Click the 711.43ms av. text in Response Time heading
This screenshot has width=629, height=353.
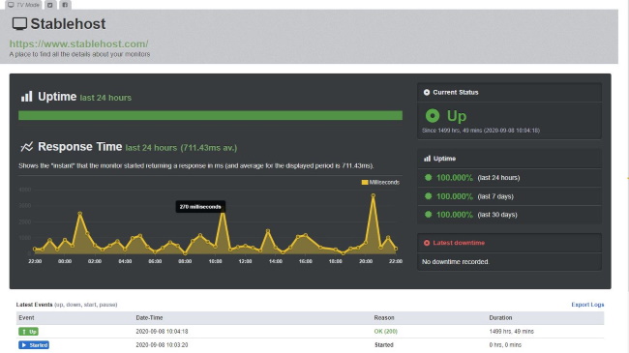[x=209, y=148]
